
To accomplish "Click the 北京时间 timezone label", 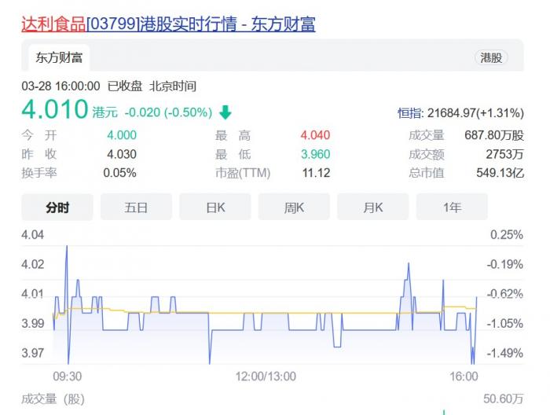I will (173, 86).
